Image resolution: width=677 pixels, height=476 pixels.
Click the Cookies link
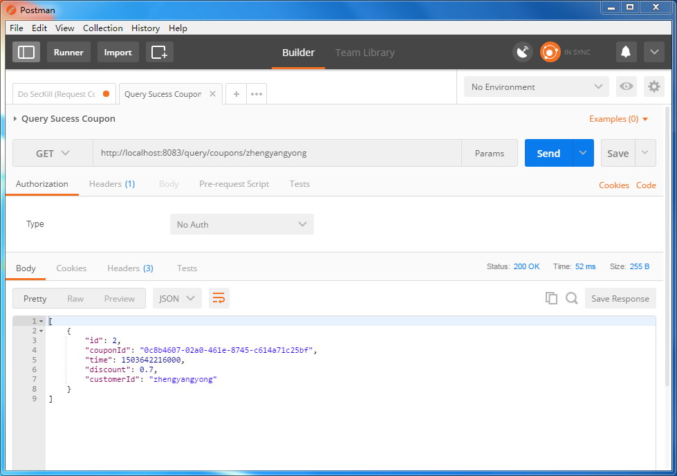click(x=613, y=185)
